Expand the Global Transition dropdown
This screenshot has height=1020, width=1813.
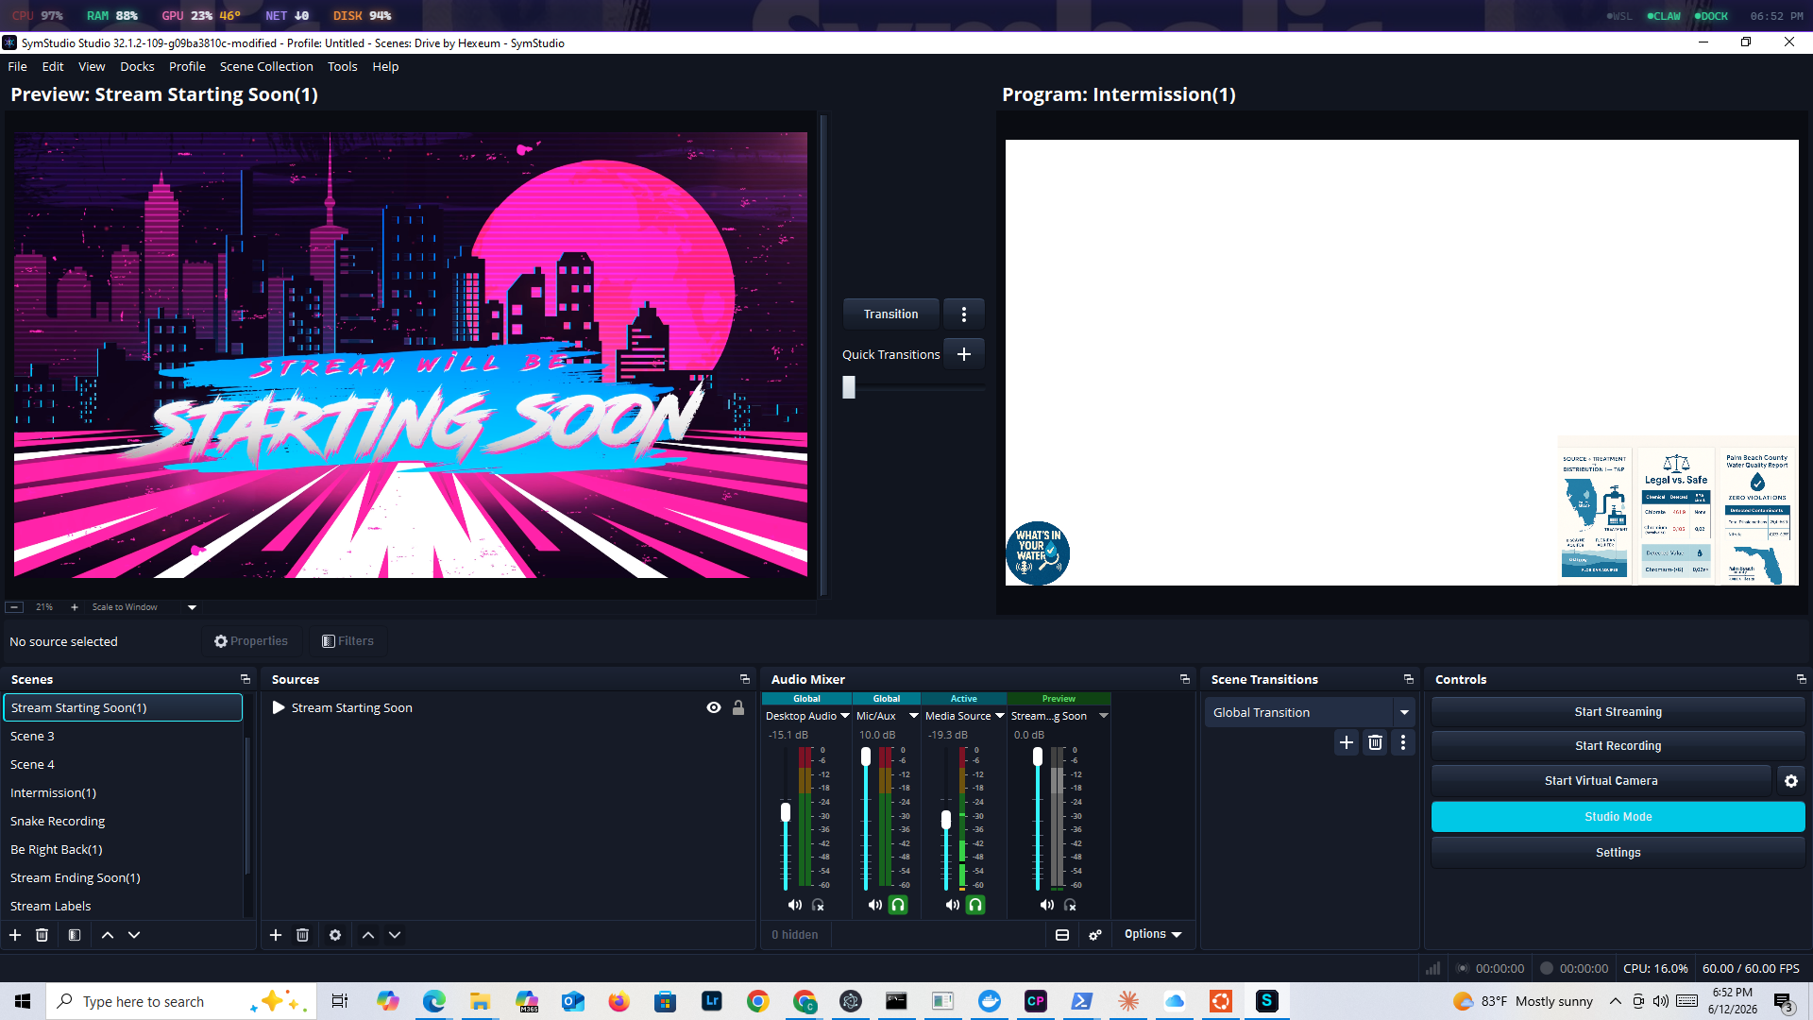coord(1404,713)
